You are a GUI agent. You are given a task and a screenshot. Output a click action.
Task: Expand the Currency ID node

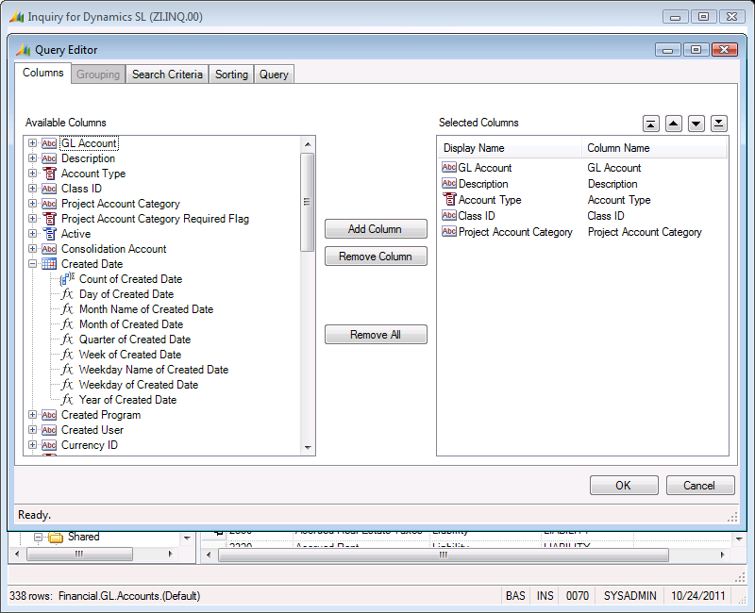(x=32, y=445)
